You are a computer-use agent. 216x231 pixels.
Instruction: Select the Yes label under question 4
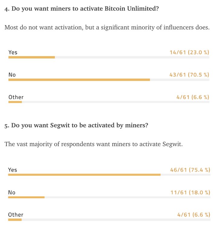pos(13,52)
